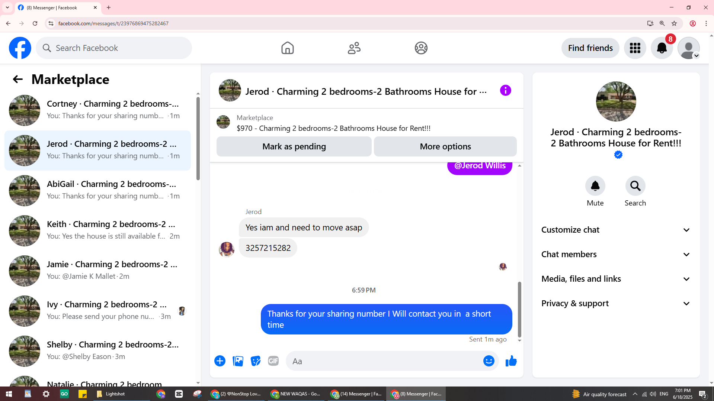Switch to NEW WAQAS Chrome window
Screen dimensions: 714x401
coord(296,394)
